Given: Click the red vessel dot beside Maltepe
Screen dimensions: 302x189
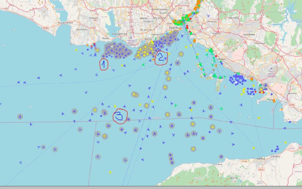Looking at the screenshot, I should click(x=216, y=56).
